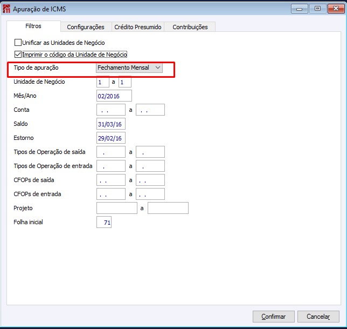
Task: Switch to the Filtros tab
Action: point(33,26)
